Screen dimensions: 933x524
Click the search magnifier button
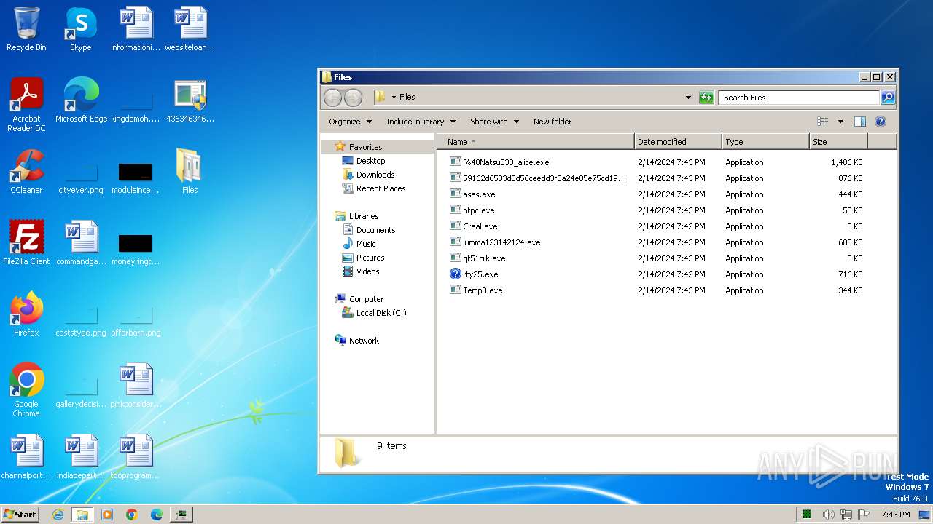pos(888,98)
